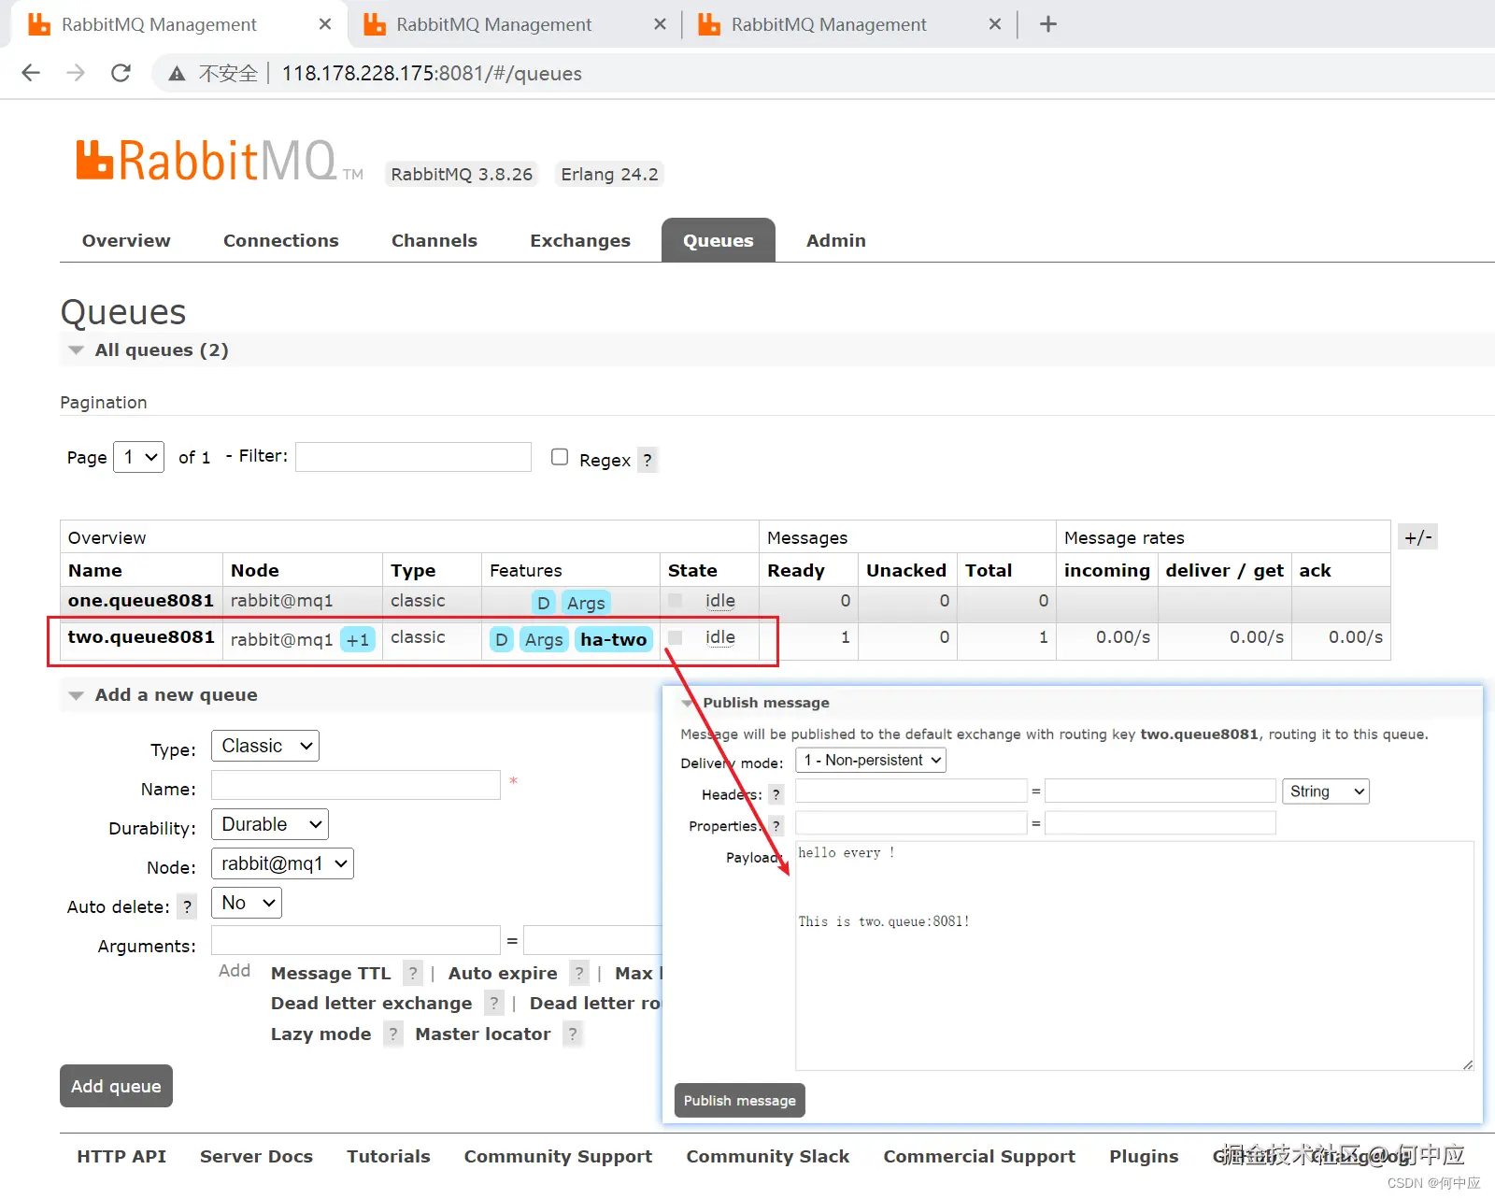This screenshot has width=1495, height=1198.
Task: Collapse the Add a new queue section
Action: pos(77,695)
